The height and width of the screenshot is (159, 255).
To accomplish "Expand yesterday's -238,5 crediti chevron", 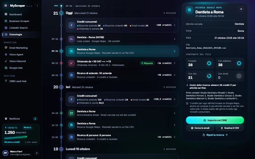I will [x=174, y=99].
